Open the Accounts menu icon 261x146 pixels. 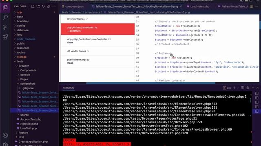coord(5,135)
